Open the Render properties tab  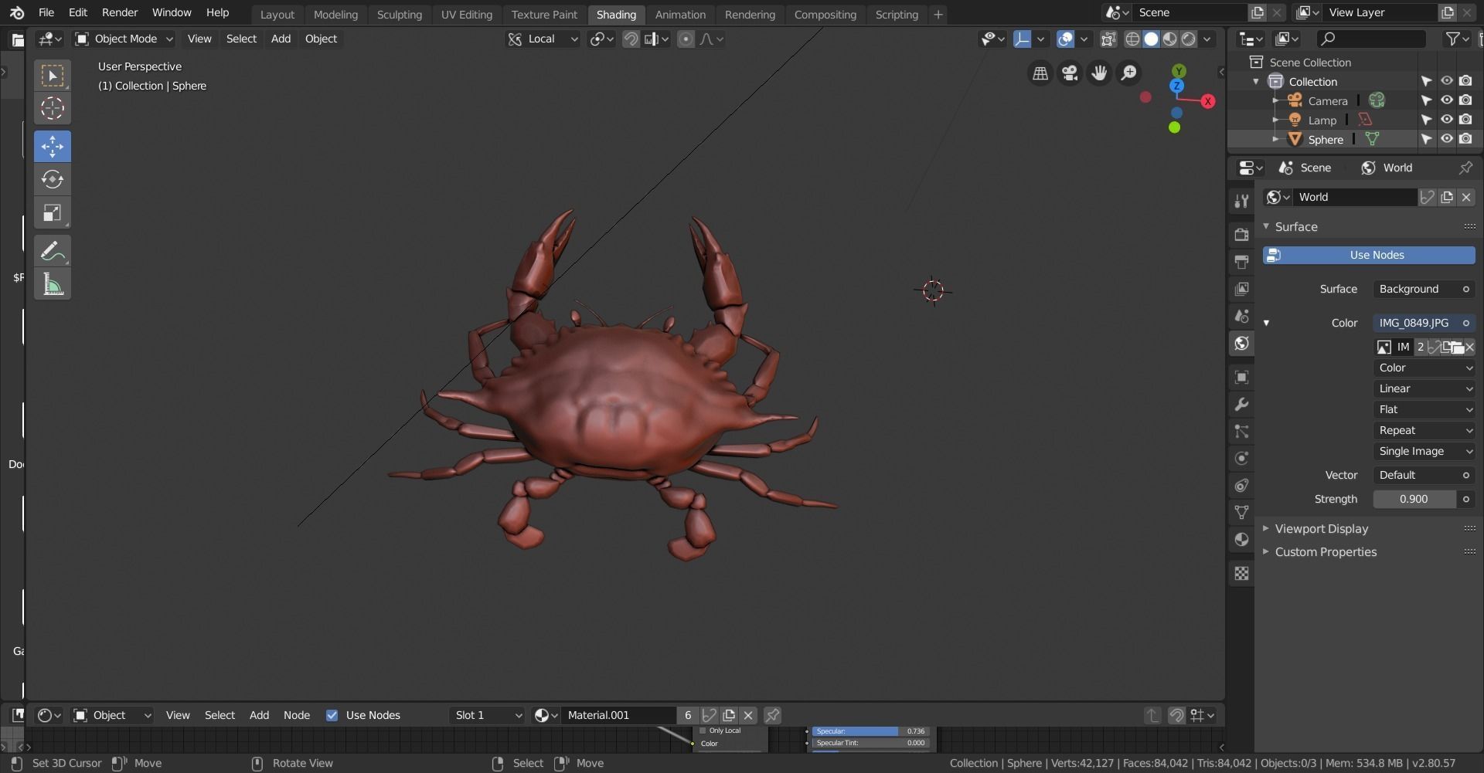[x=1241, y=235]
